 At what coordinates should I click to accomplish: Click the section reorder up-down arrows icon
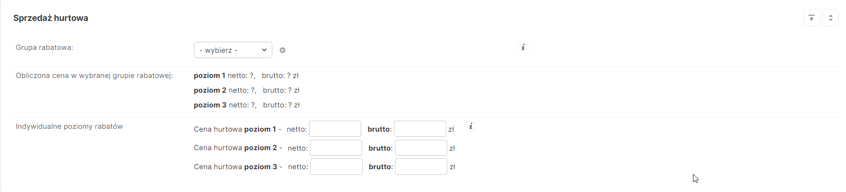(x=830, y=18)
